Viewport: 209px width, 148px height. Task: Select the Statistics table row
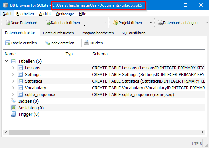[x=33, y=81]
